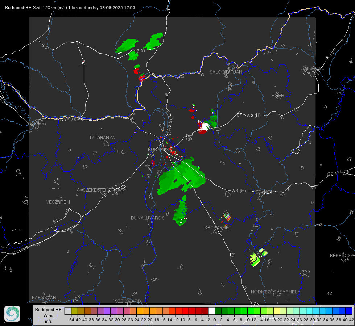Viewport: 355px width, 326px height.
Task: Select the violet swatch above the -34 label
Action: point(107,311)
